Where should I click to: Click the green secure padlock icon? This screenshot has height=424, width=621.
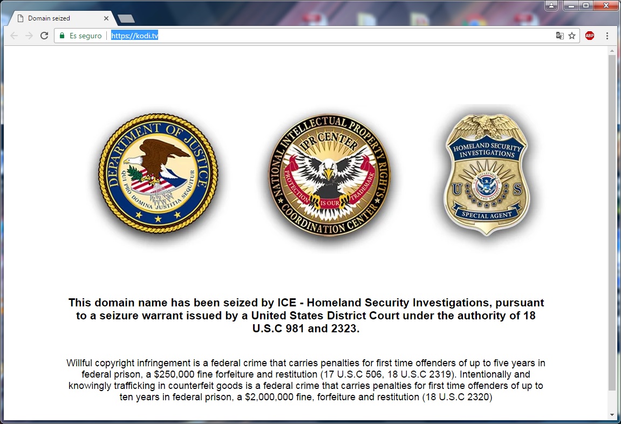(62, 36)
